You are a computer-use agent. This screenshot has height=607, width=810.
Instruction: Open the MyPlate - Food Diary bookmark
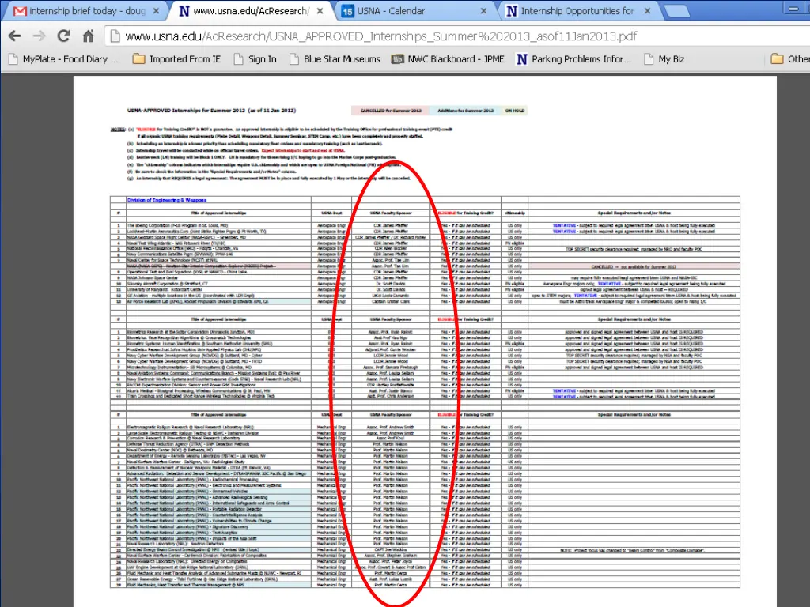[62, 58]
